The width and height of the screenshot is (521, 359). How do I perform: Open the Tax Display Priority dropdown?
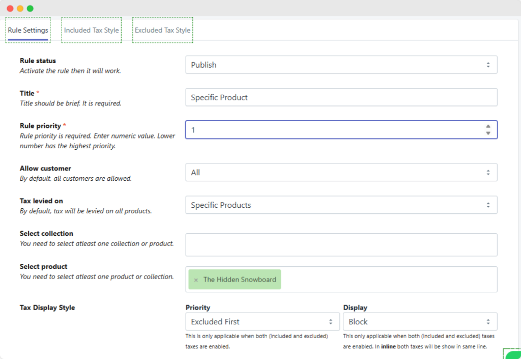tap(263, 322)
